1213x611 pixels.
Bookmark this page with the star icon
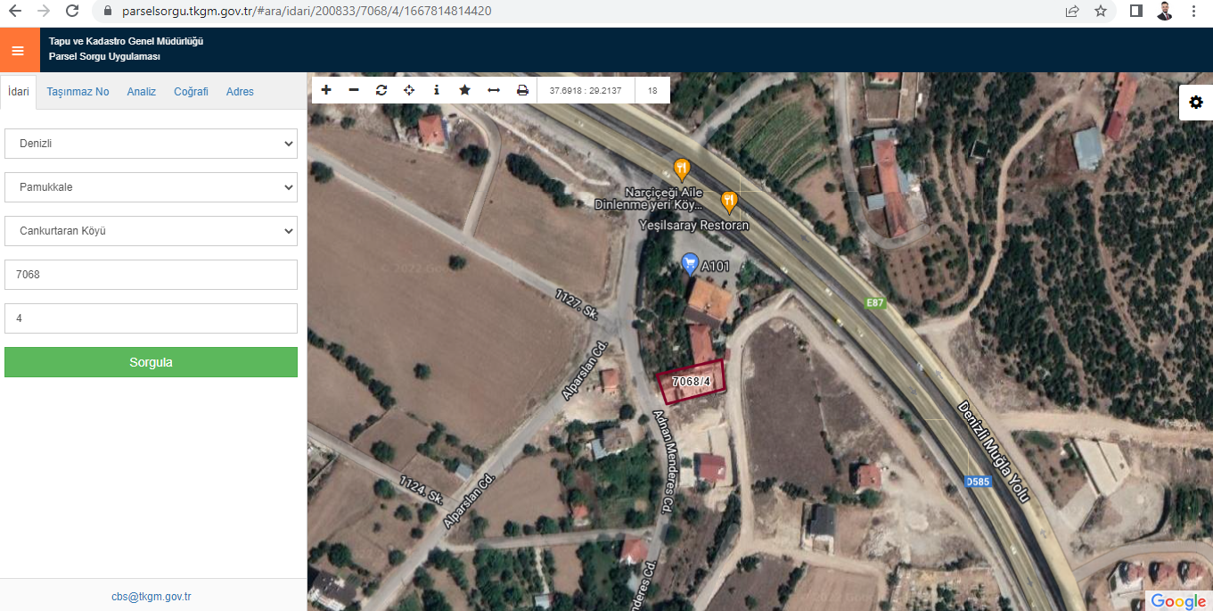1101,12
